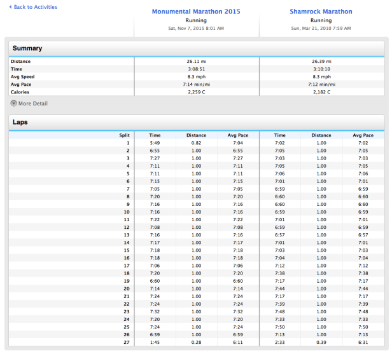Screen dimensions: 392x354
Task: Click the back arrow icon beside Back to Activities
Action: pyautogui.click(x=10, y=7)
